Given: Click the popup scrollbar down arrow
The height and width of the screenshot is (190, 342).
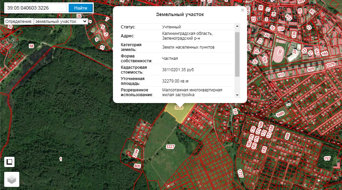Looking at the screenshot, I should point(237,95).
